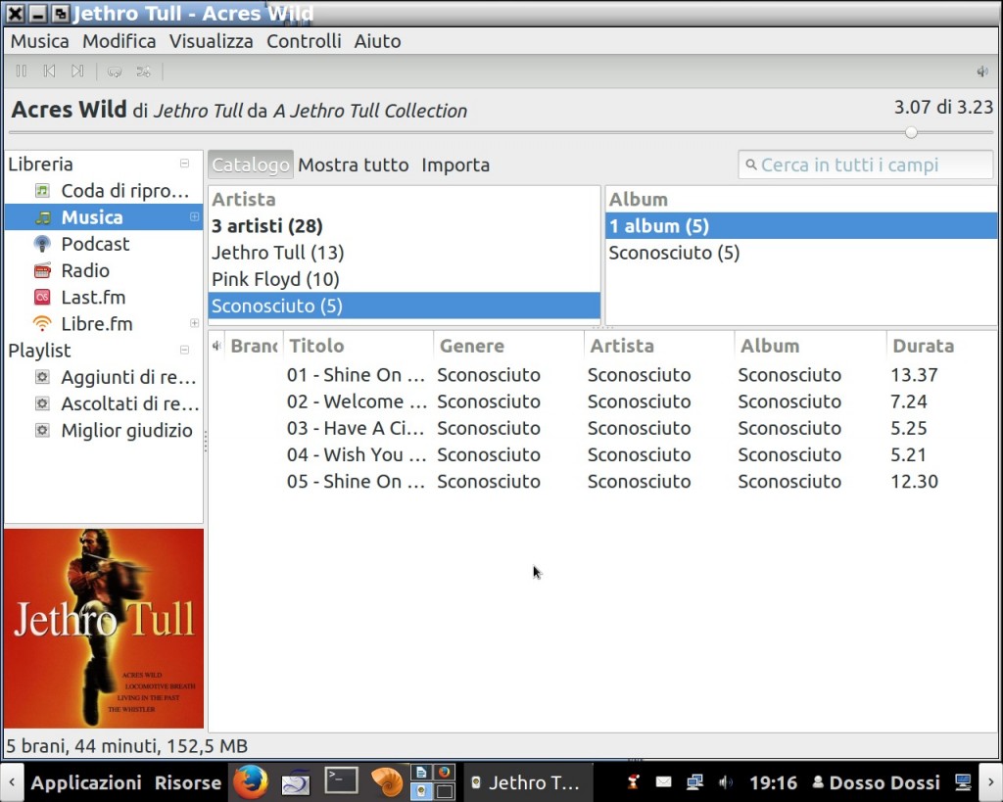This screenshot has height=802, width=1003.
Task: Open the Risorse panel menu
Action: point(187,782)
